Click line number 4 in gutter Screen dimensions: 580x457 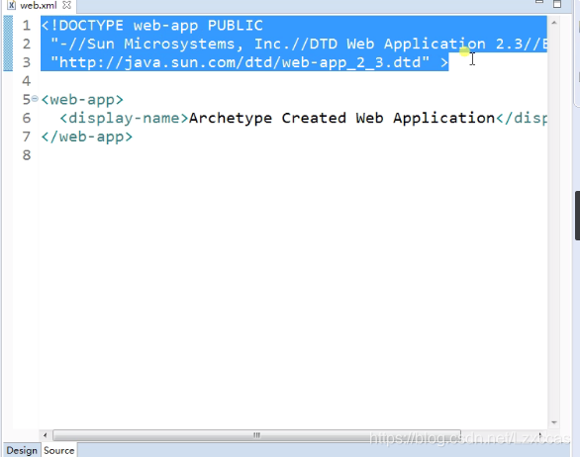point(27,81)
